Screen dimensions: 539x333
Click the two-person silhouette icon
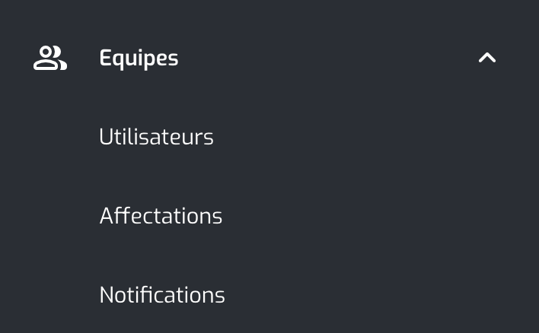coord(50,58)
